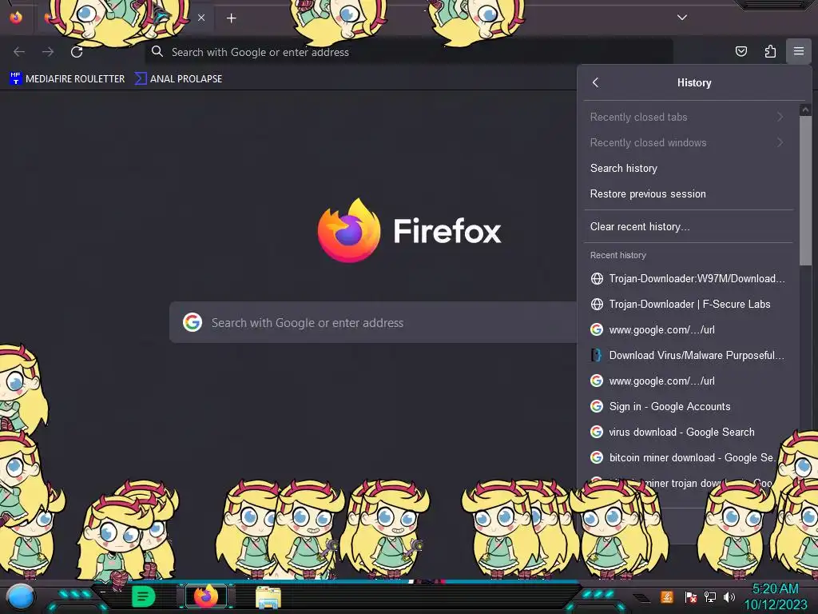This screenshot has width=818, height=614.
Task: Click the orange tray icon
Action: coord(667,596)
